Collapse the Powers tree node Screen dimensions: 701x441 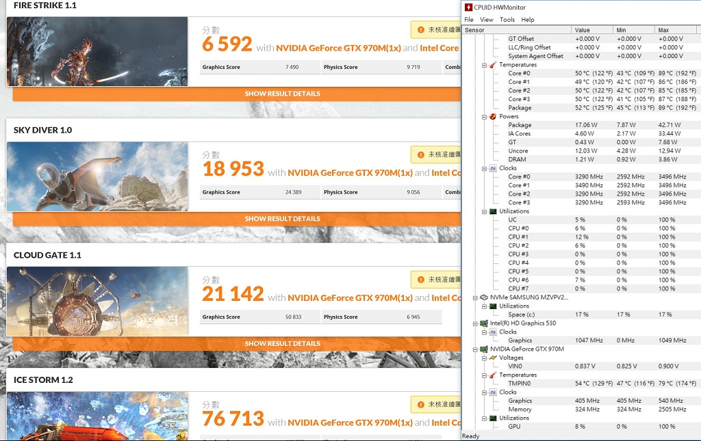coord(484,117)
